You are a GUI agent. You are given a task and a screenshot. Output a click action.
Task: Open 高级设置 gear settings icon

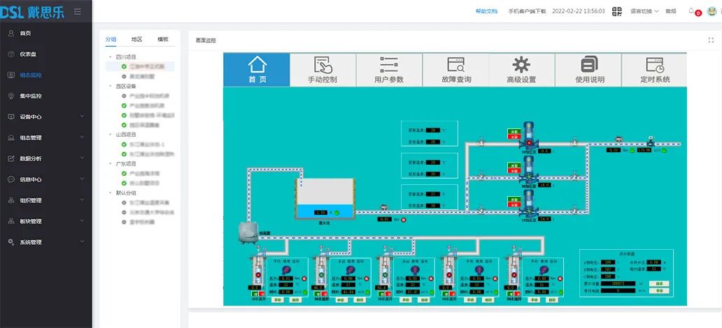521,66
